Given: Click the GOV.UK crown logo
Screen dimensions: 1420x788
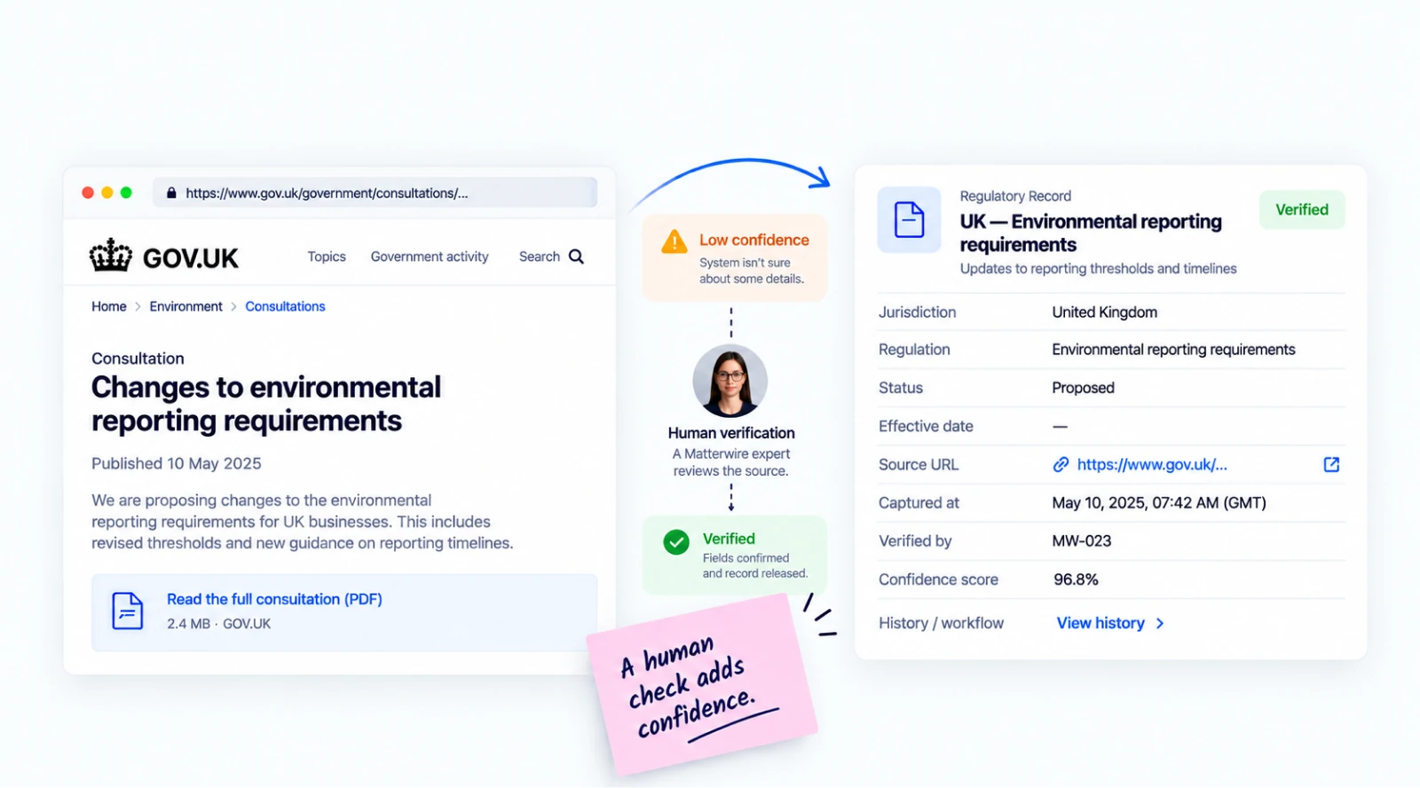Looking at the screenshot, I should pos(111,256).
